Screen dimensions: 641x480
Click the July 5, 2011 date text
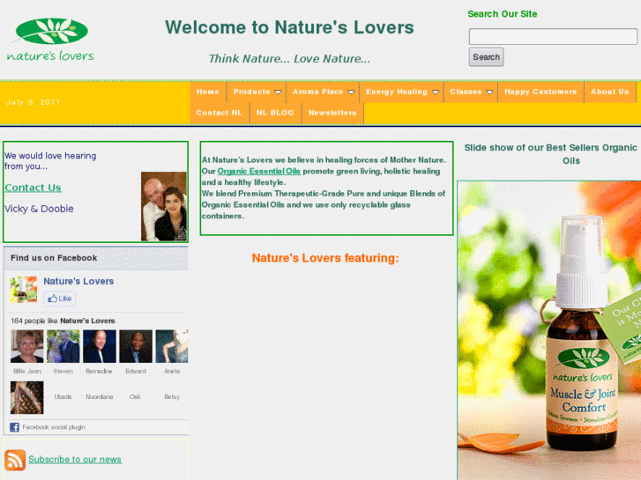click(34, 102)
